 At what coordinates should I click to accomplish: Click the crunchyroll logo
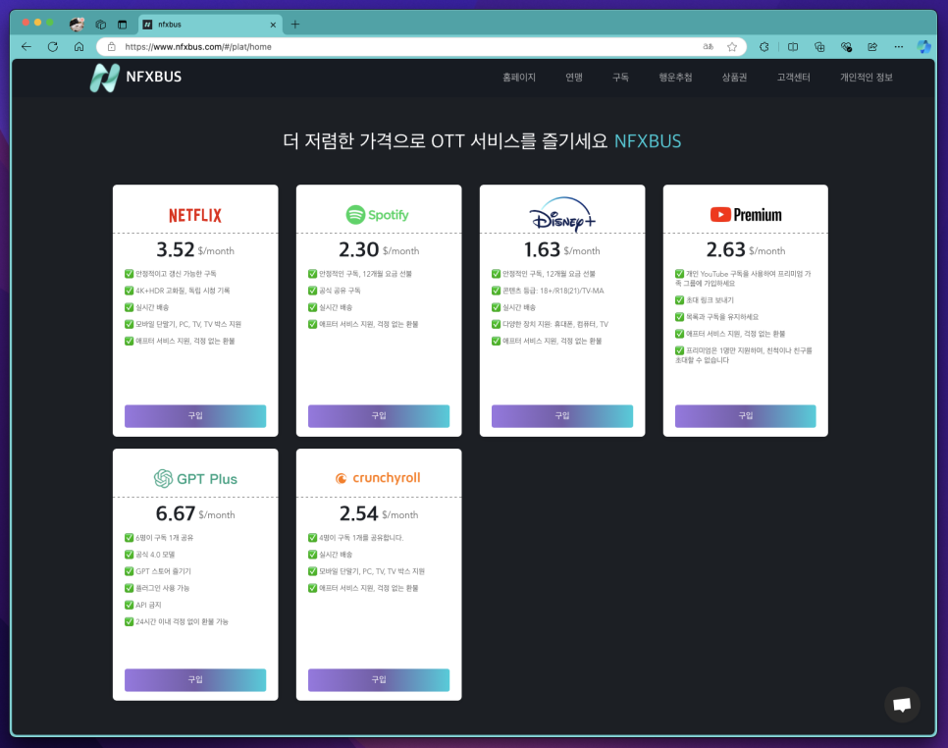378,478
